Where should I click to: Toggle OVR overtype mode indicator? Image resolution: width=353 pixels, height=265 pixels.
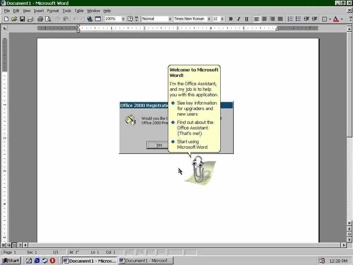[x=161, y=252]
